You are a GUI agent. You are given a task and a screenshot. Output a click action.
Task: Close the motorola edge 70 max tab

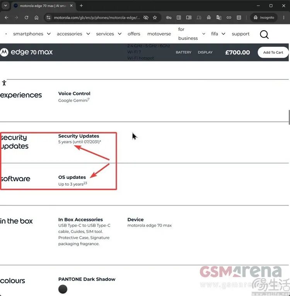[x=71, y=6]
